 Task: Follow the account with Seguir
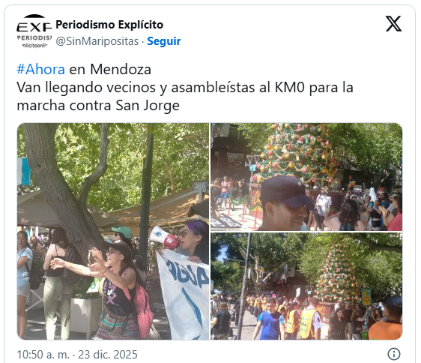(164, 41)
